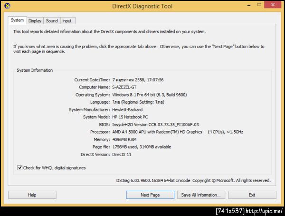
Task: Select the System tab
Action: [x=17, y=20]
